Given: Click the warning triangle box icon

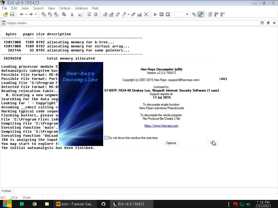Looking at the screenshot, I should (89, 14).
